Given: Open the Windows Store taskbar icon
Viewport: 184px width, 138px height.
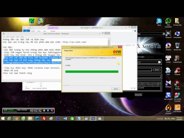Looking at the screenshot, I should point(72,118).
